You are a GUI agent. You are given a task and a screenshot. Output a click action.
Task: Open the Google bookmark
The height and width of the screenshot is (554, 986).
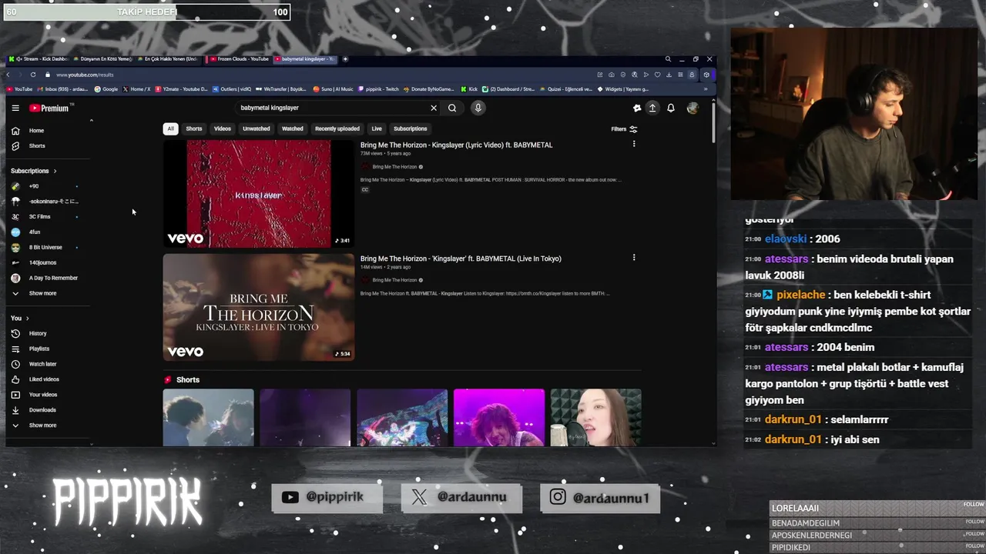(x=106, y=89)
